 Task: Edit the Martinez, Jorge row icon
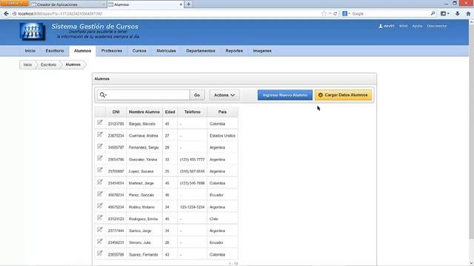(x=100, y=182)
